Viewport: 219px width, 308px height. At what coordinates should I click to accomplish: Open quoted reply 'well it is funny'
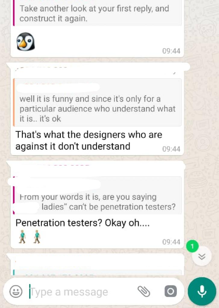click(x=97, y=102)
